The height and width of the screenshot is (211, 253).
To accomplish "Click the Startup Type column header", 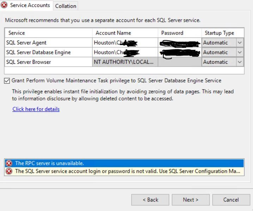I will pos(223,33).
